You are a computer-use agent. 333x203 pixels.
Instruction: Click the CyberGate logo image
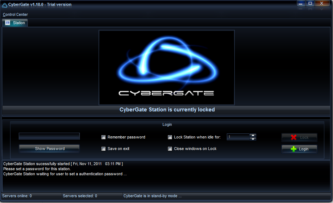167,67
